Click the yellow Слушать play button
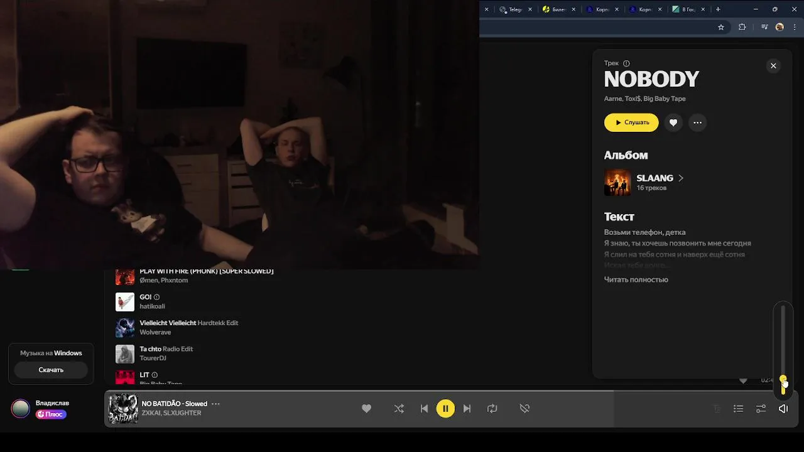The image size is (804, 452). pyautogui.click(x=631, y=122)
